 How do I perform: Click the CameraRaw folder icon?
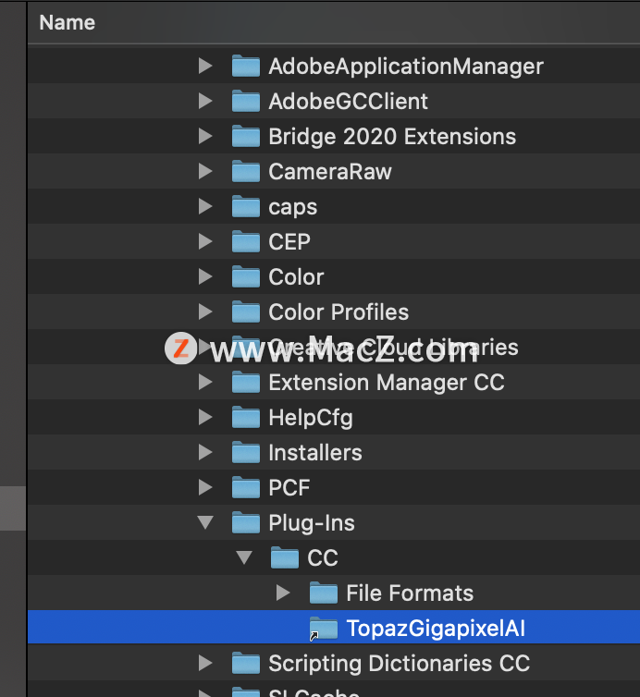point(246,171)
